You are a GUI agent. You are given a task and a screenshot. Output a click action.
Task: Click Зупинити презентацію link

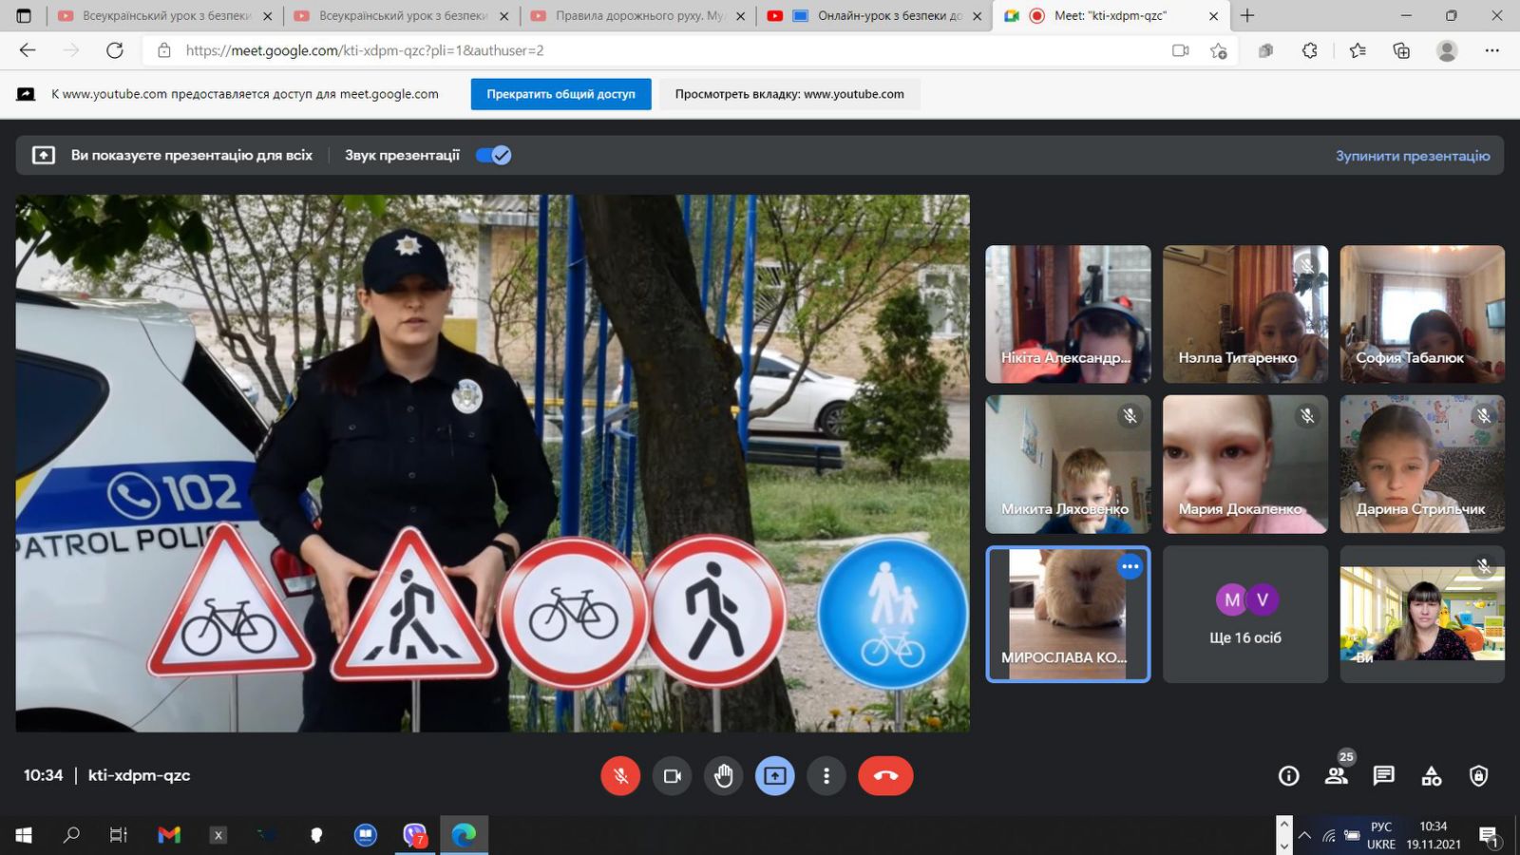(1412, 156)
